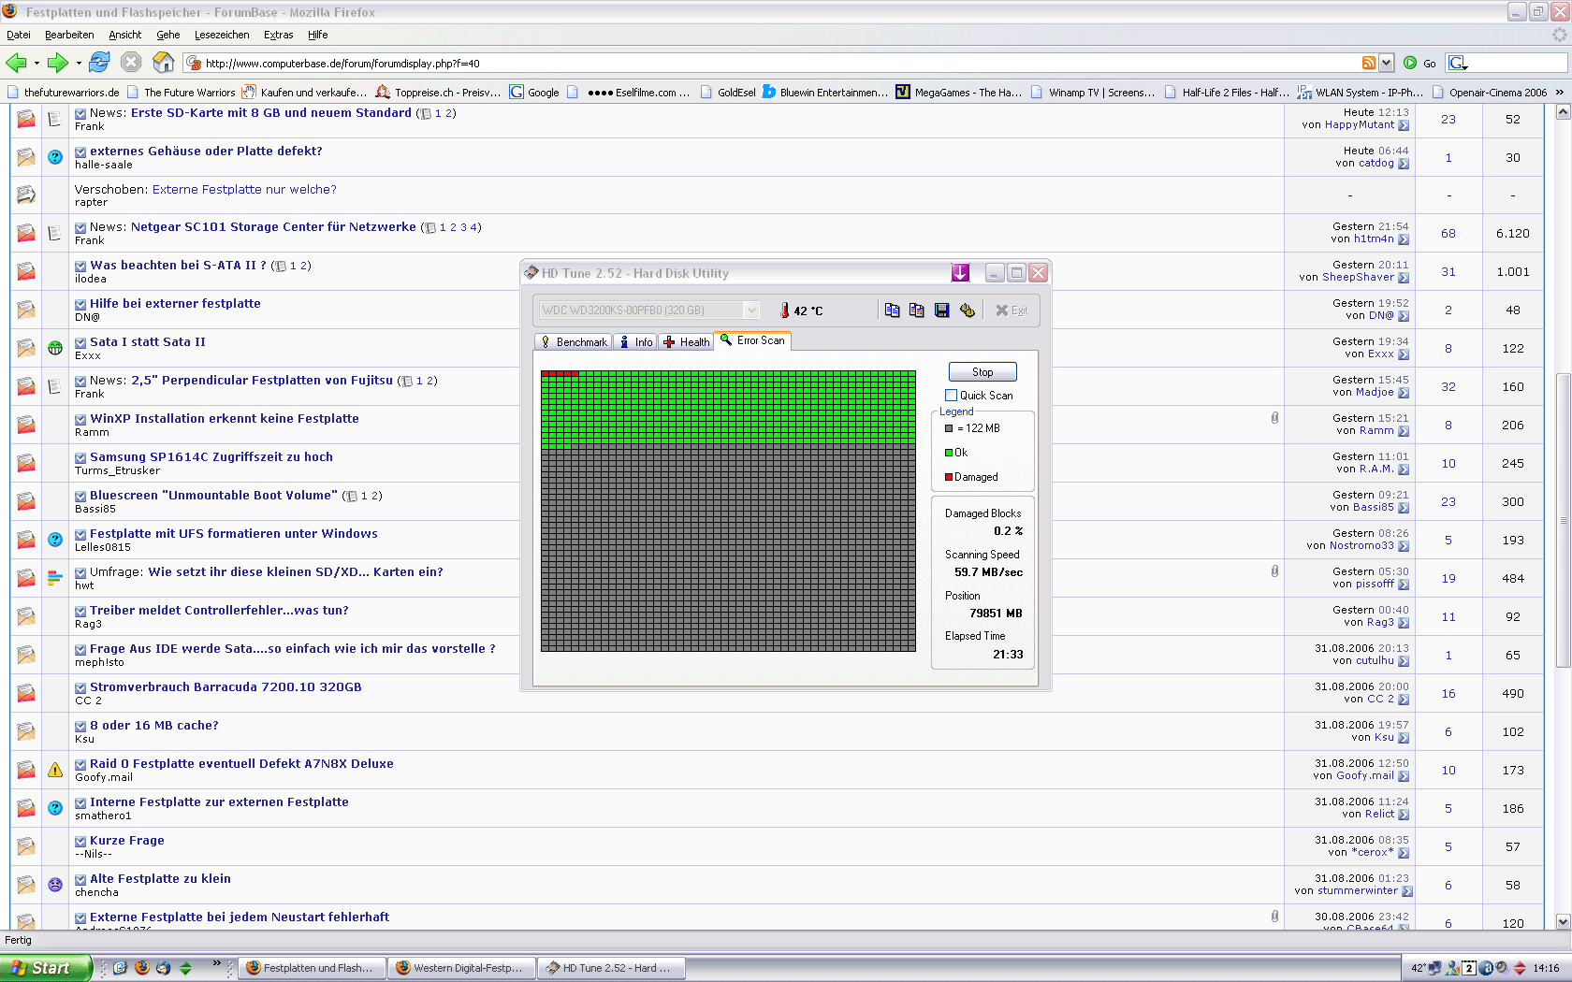Open the Forward button history dropdown arrow
The height and width of the screenshot is (982, 1572).
[x=79, y=64]
